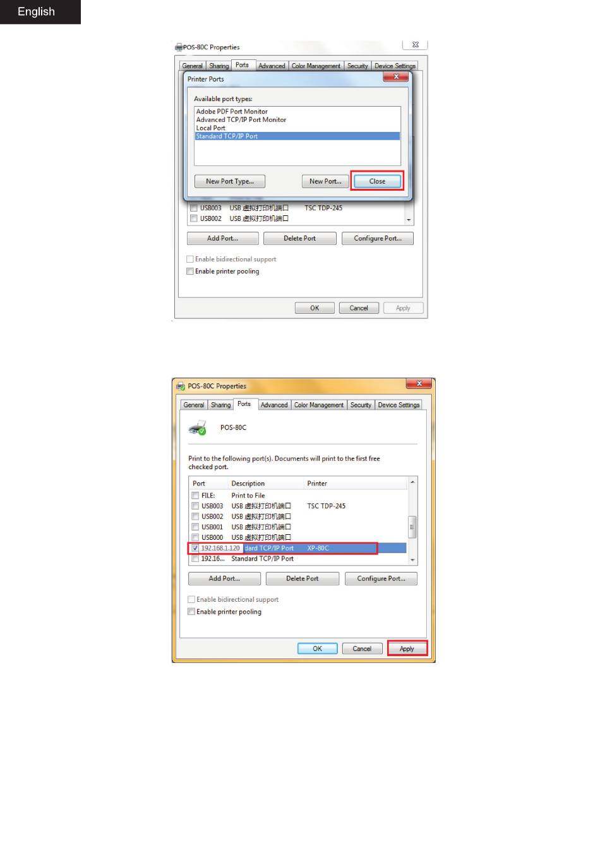Click the New Port Type... button
The height and width of the screenshot is (848, 600).
coord(230,181)
